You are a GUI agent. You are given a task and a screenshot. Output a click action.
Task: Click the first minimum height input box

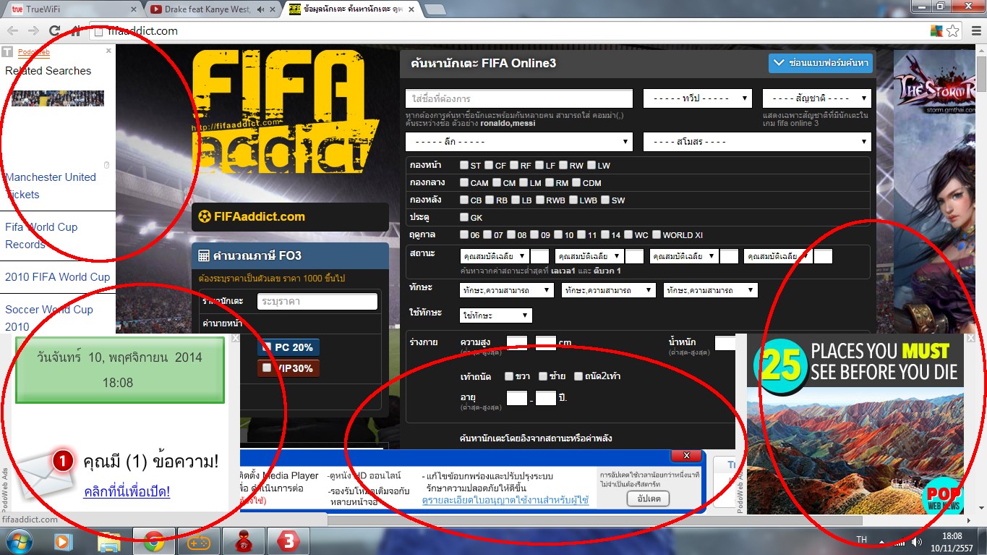pos(517,343)
